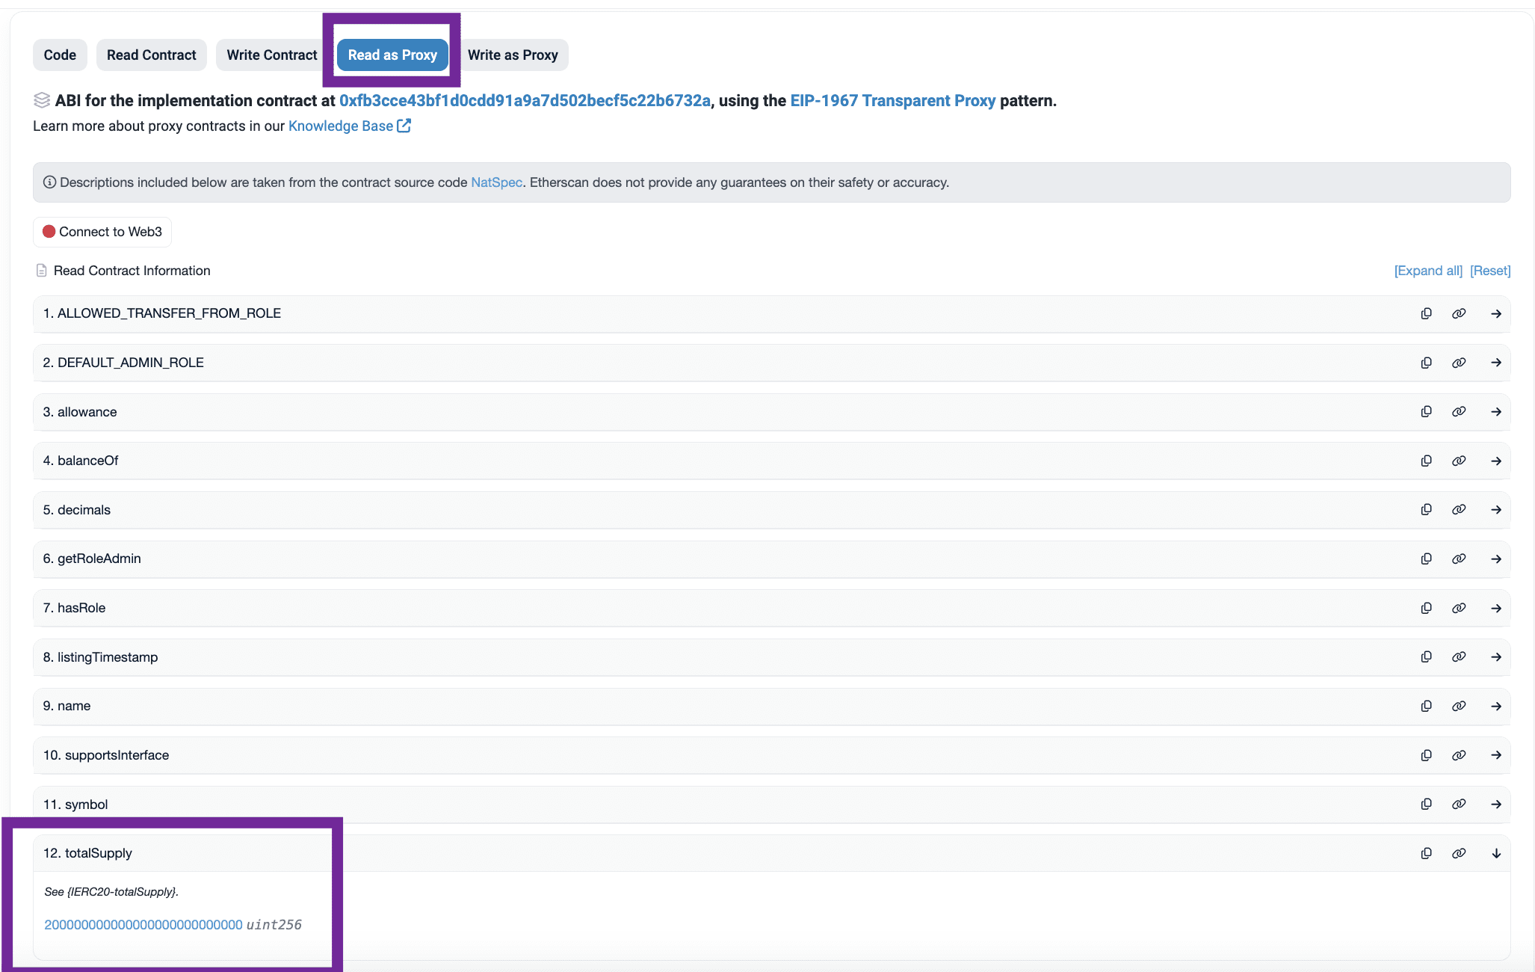Click permalink icon in balanceOf row
1535x972 pixels.
[1458, 461]
